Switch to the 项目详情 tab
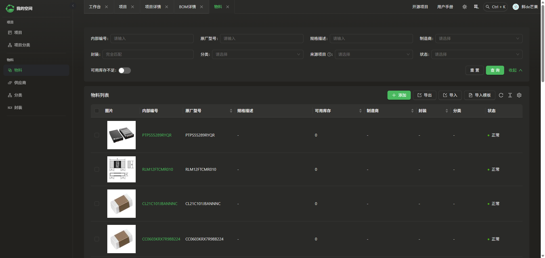 153,7
